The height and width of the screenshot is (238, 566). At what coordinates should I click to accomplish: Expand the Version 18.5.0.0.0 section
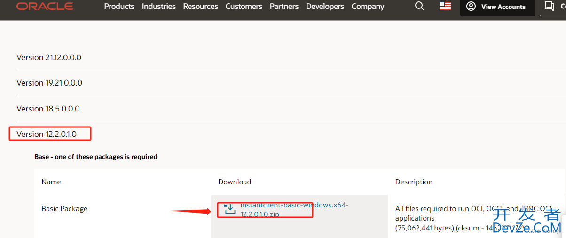pyautogui.click(x=48, y=109)
